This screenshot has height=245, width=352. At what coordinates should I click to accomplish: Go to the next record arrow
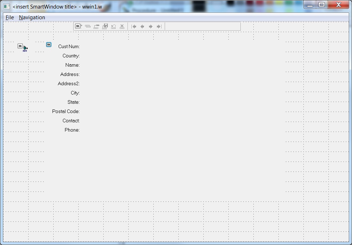tap(151, 27)
